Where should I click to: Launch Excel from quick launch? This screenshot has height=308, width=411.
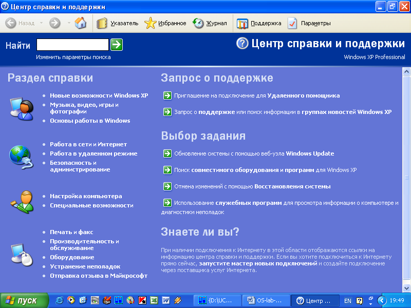click(154, 300)
